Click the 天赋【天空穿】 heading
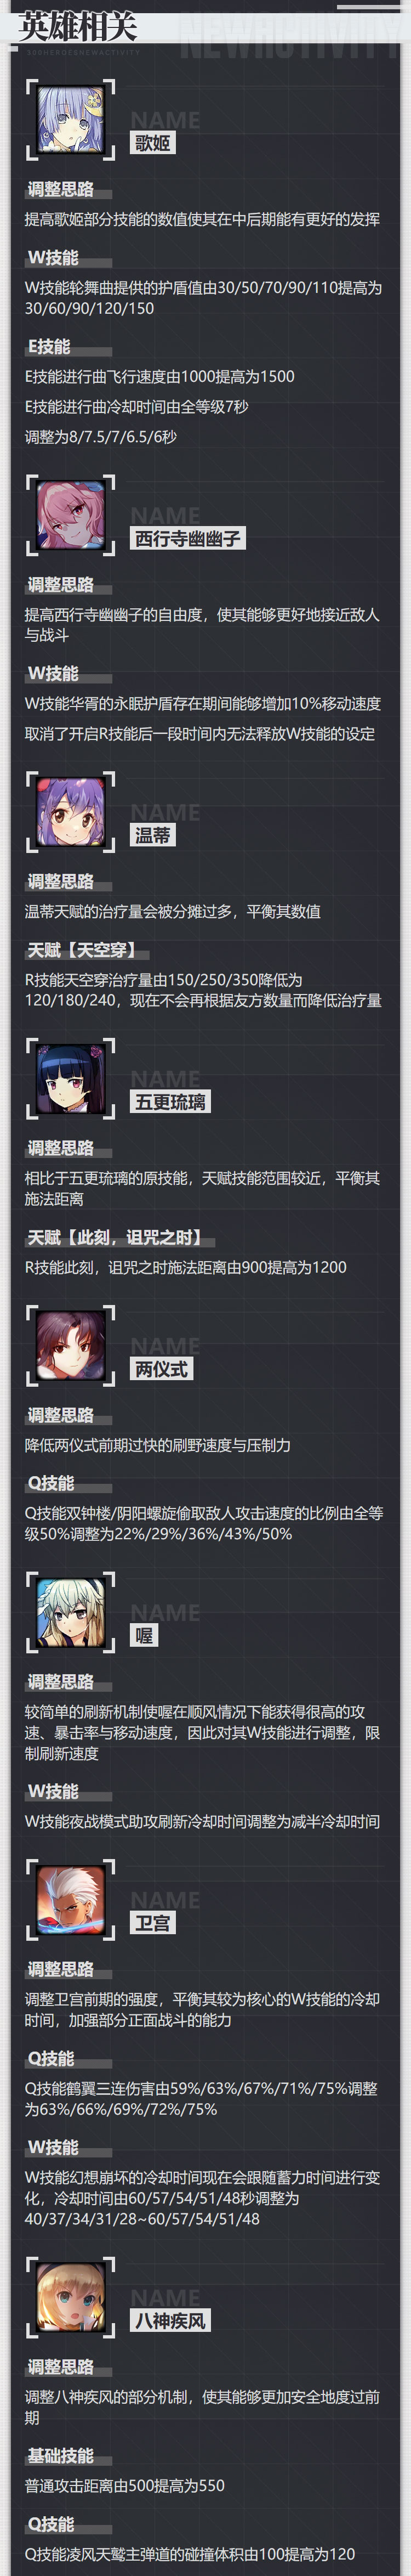The image size is (411, 2576). point(82,950)
